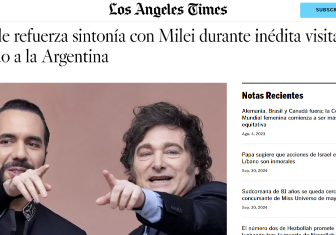The image size is (336, 235).
Task: Open the Alemania, Brasil y Canadá fuera article
Action: 289,117
